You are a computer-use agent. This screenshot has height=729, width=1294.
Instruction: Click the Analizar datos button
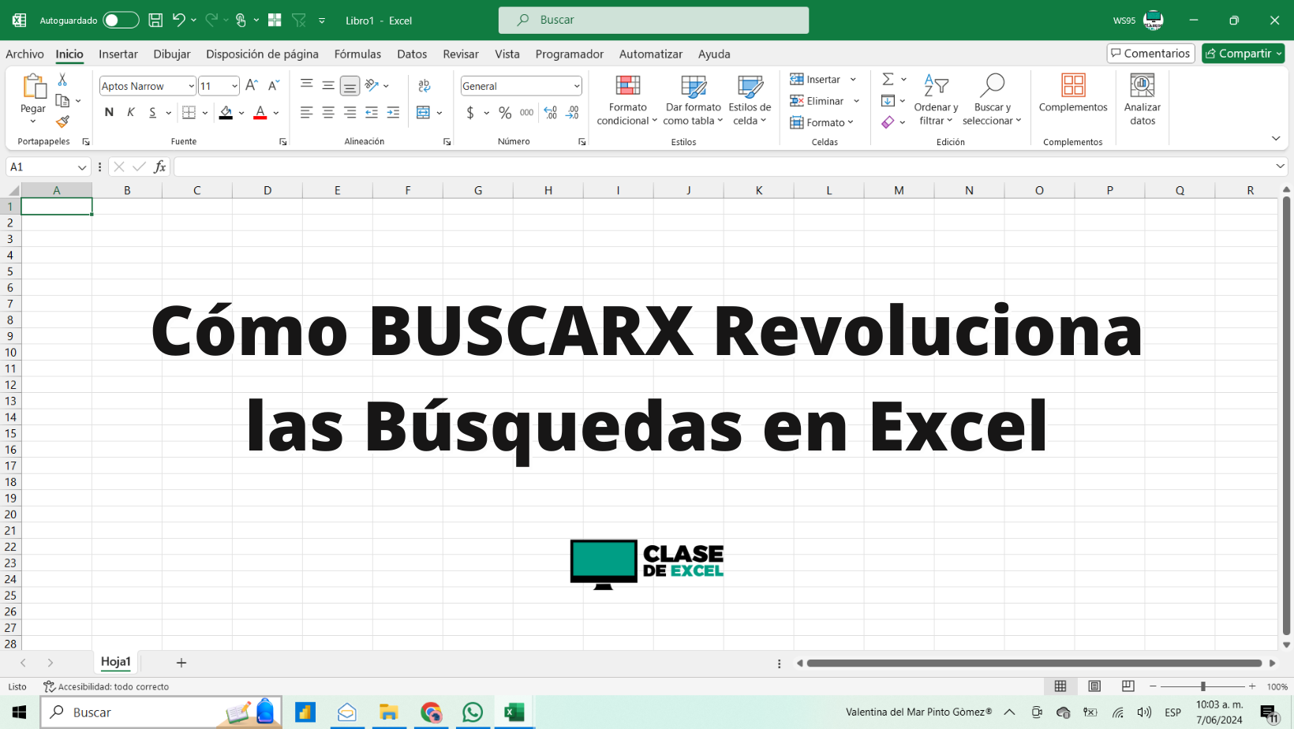pyautogui.click(x=1143, y=100)
